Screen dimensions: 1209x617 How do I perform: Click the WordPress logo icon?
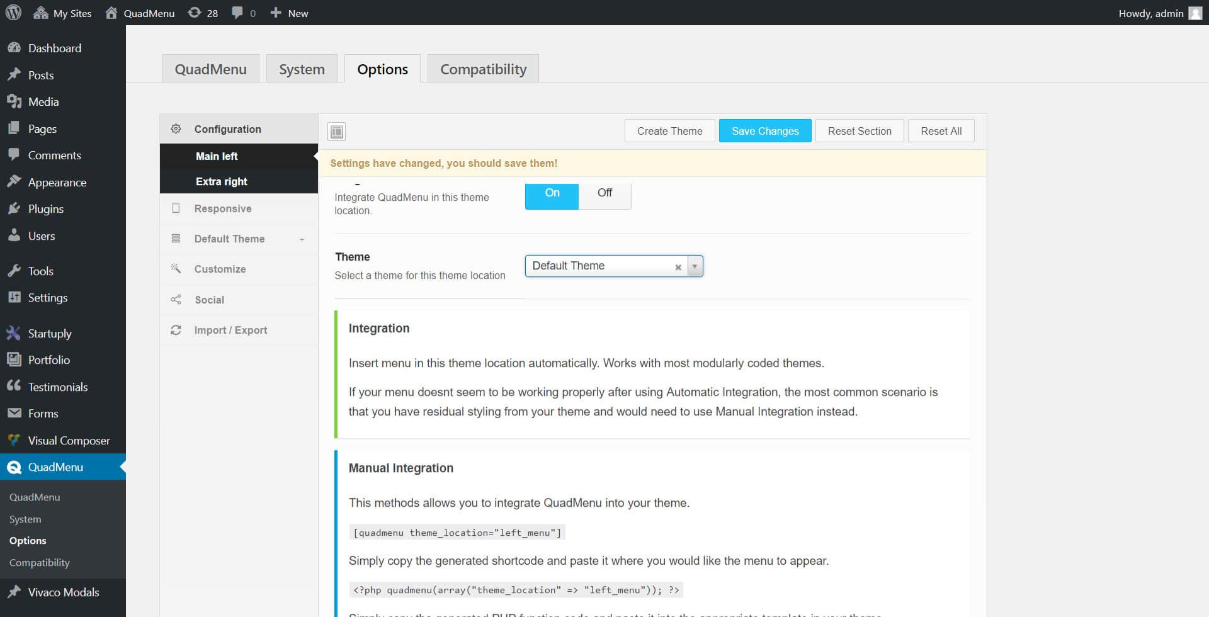[13, 13]
